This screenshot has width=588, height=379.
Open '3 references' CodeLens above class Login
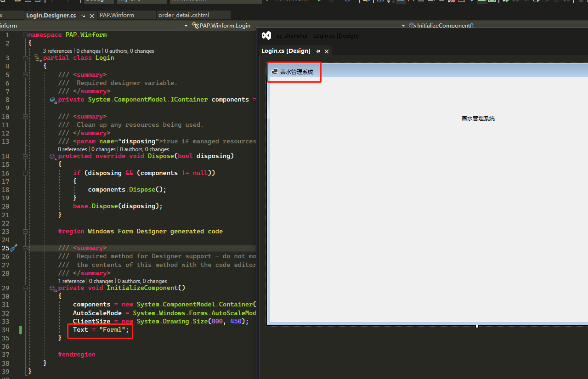point(57,51)
